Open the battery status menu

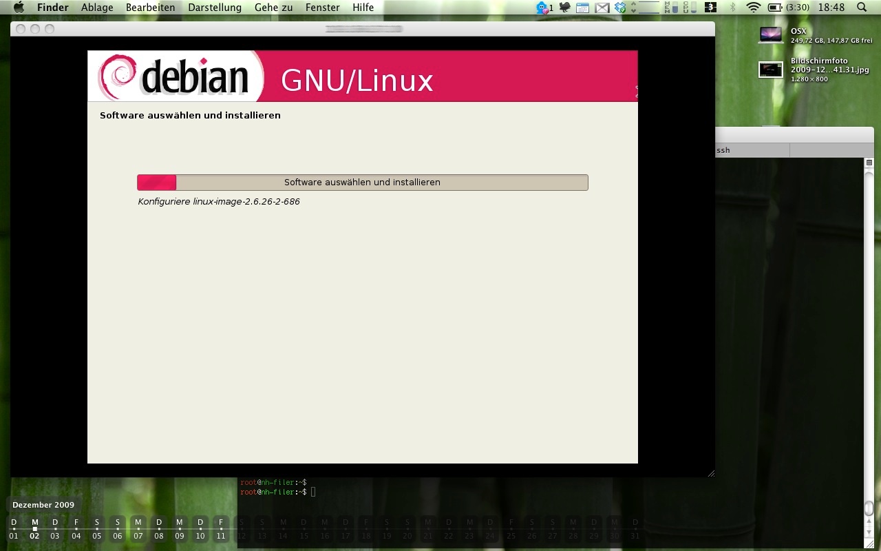(x=788, y=8)
